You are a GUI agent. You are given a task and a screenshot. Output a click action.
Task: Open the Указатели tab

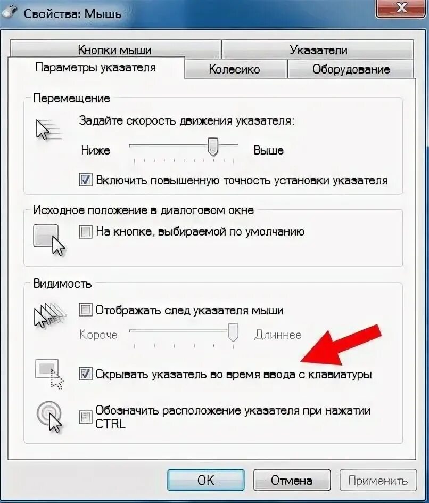(x=318, y=50)
